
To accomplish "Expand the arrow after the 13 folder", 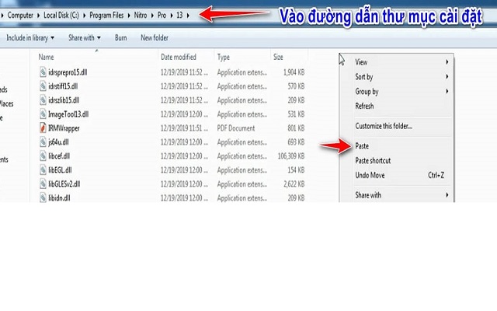I will [188, 16].
